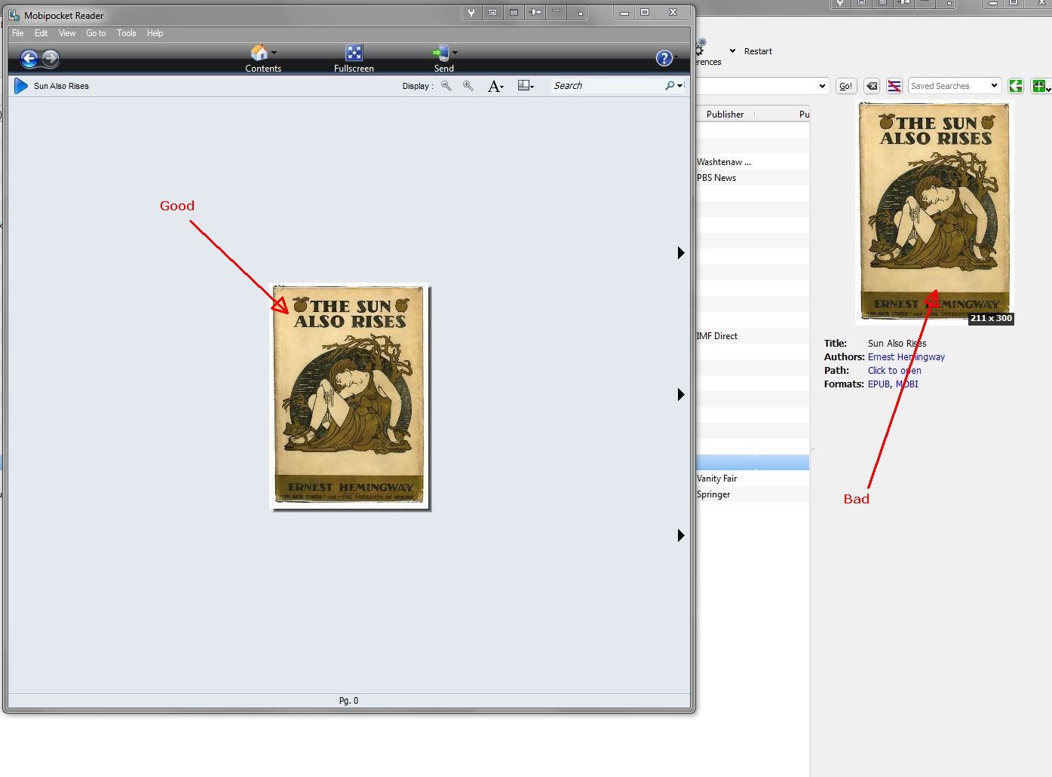Select the Springer row
This screenshot has width=1052, height=777.
[x=753, y=494]
